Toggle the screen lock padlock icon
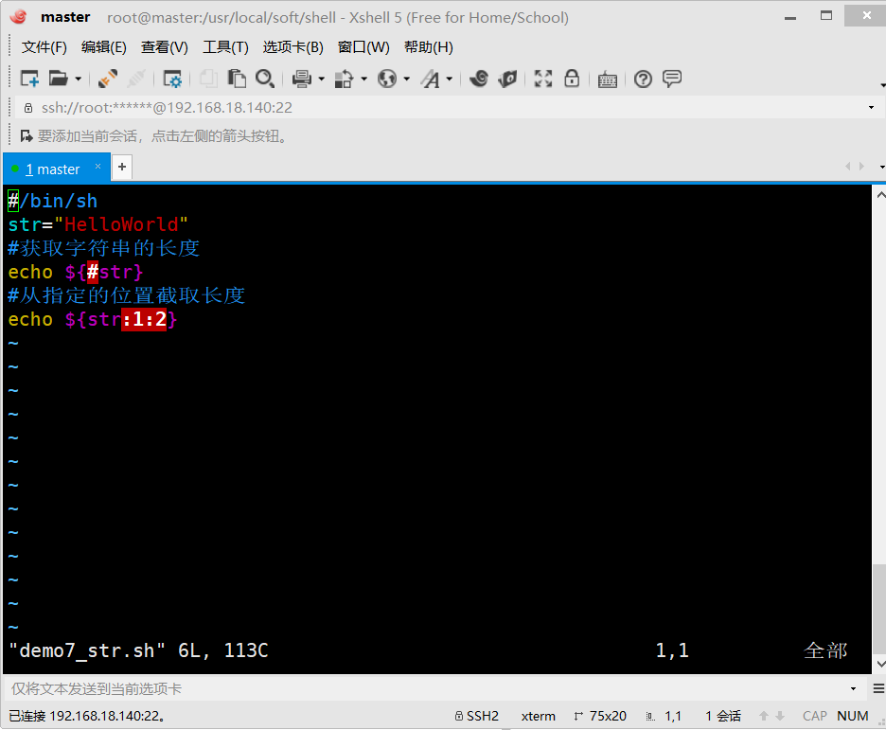Screen dimensions: 886x730 pos(572,79)
